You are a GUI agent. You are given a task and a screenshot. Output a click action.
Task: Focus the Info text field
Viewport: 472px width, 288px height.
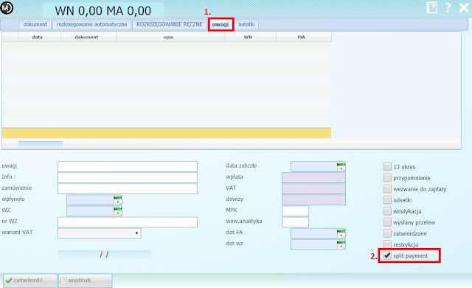pos(128,178)
